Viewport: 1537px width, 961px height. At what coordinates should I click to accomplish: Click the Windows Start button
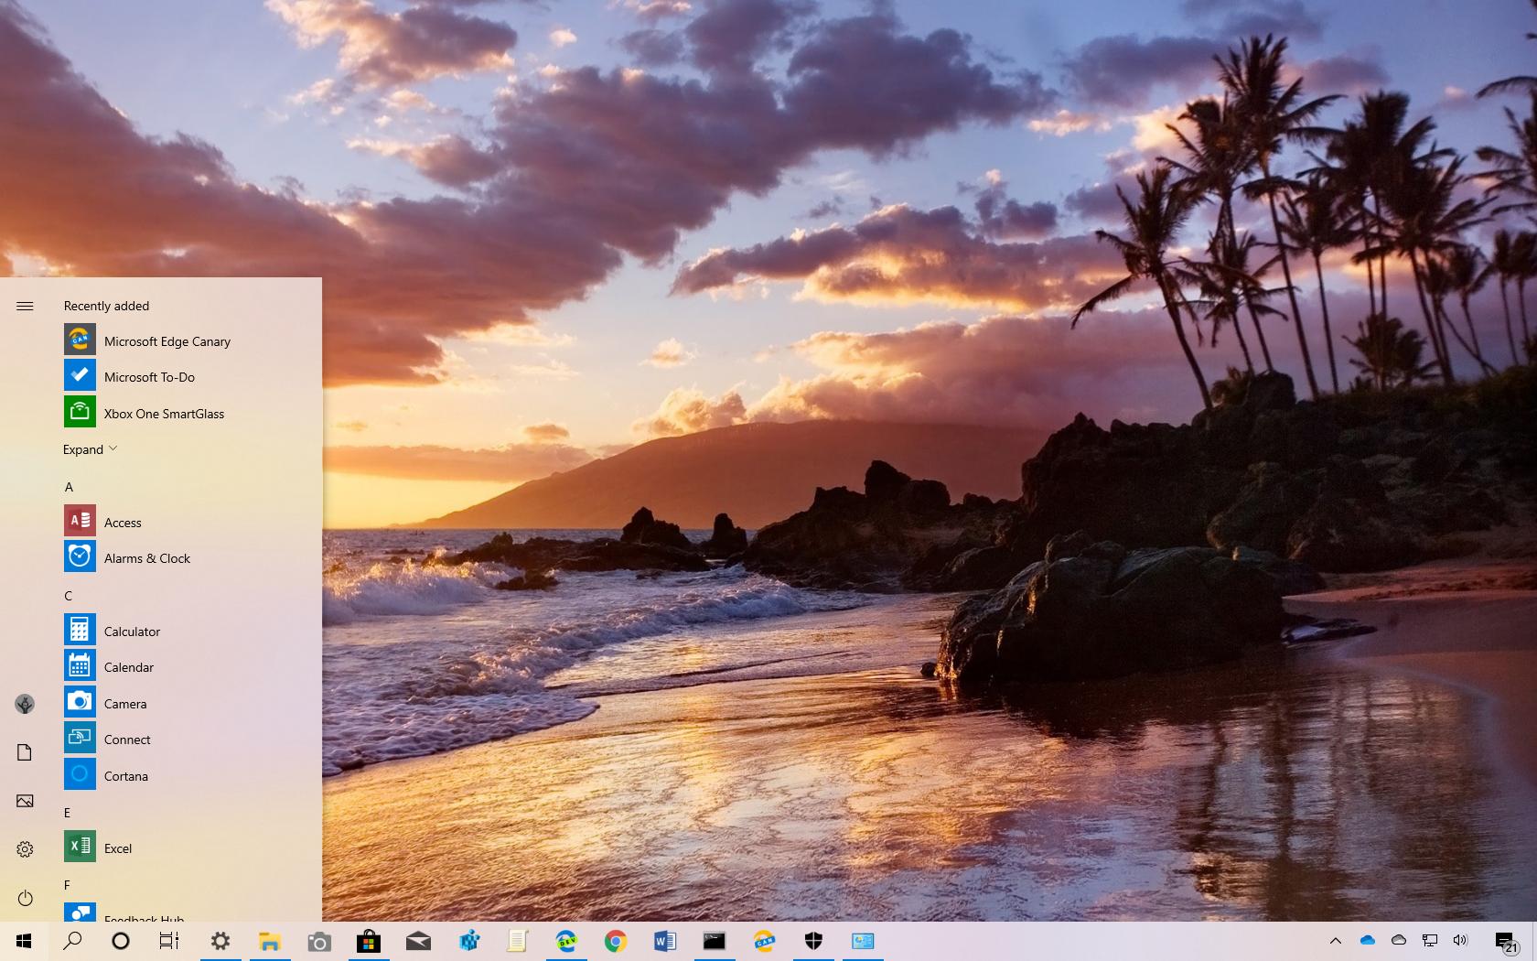pyautogui.click(x=25, y=941)
